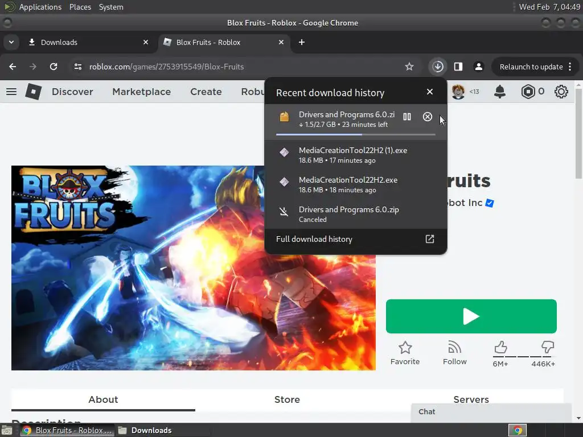
Task: Click the Roblox user avatar icon
Action: click(x=458, y=92)
